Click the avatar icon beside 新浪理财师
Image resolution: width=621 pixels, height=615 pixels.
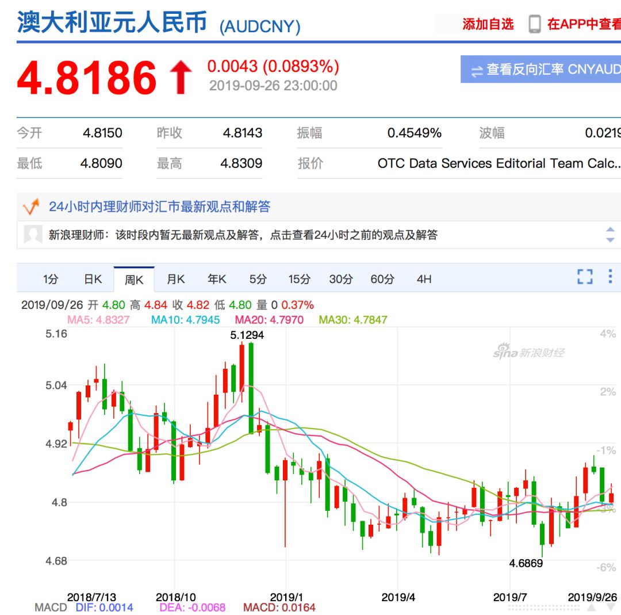pos(32,235)
